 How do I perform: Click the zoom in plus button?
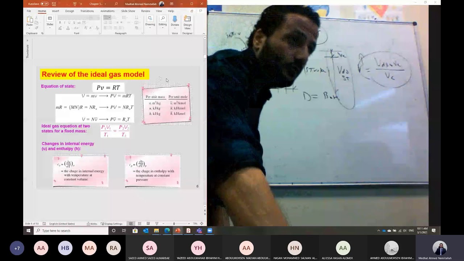pyautogui.click(x=189, y=224)
